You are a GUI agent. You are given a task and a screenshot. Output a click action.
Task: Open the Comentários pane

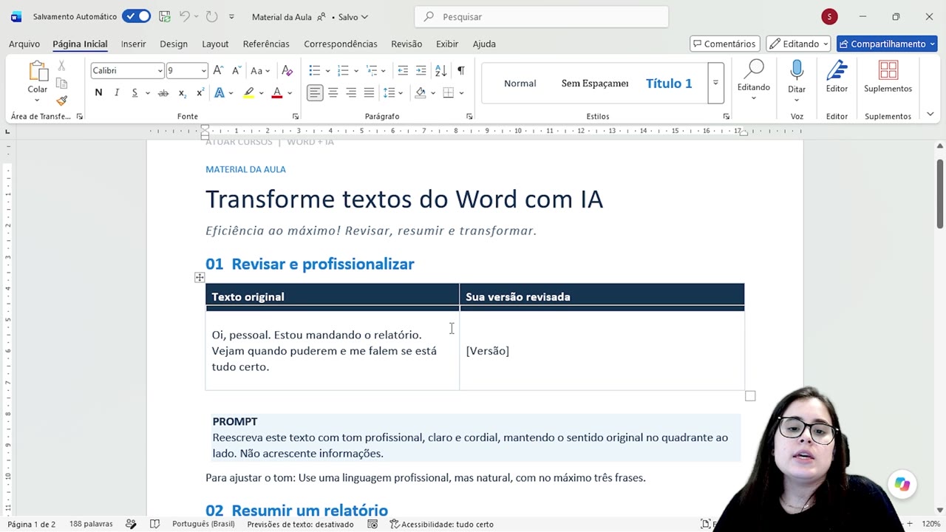point(724,44)
